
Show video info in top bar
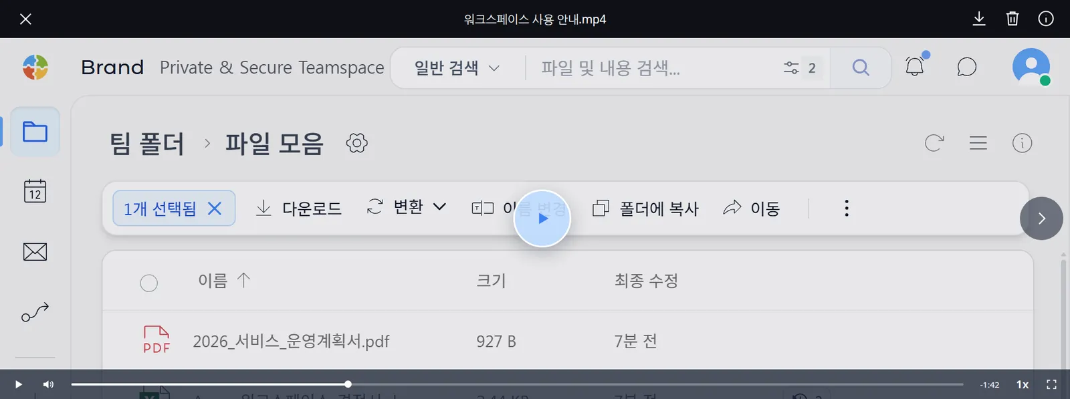click(x=1046, y=19)
